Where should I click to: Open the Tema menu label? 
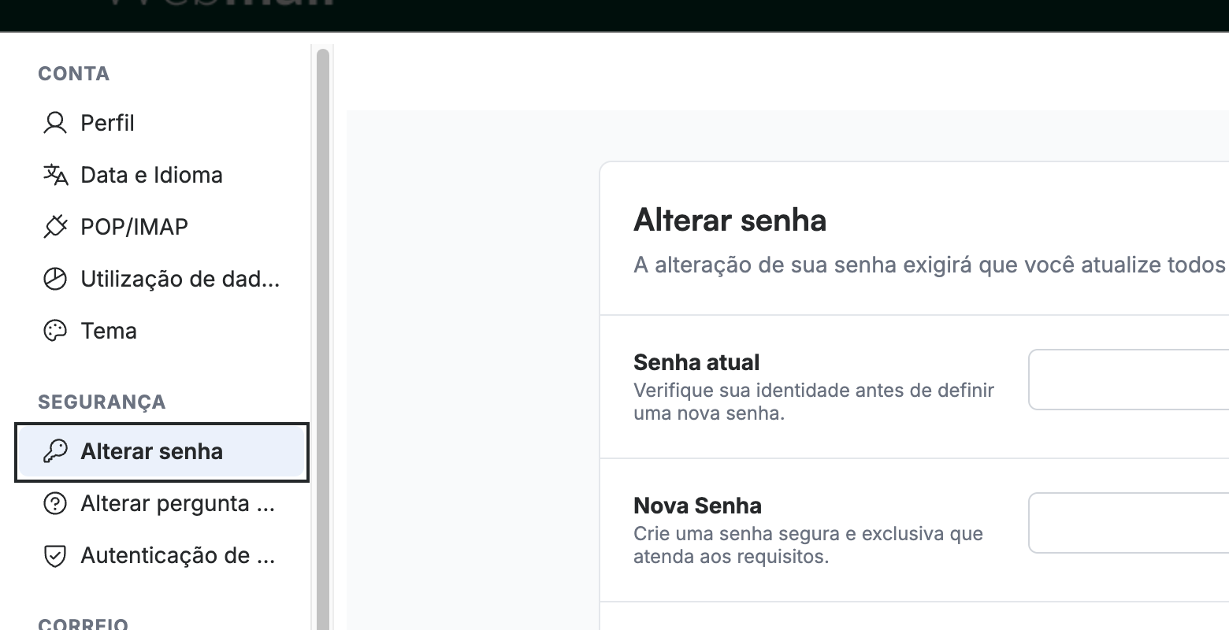[109, 331]
